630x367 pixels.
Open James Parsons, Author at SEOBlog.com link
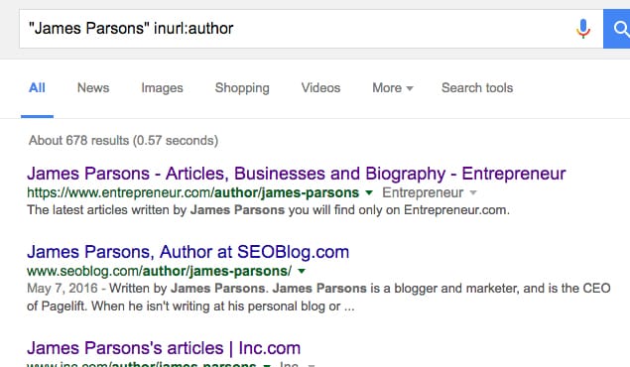pos(189,252)
